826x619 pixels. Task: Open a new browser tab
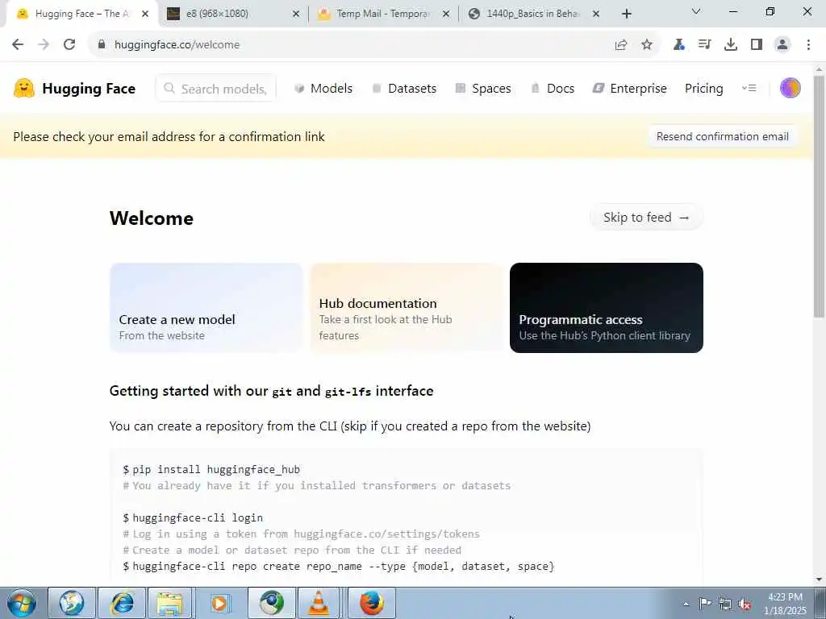point(626,14)
